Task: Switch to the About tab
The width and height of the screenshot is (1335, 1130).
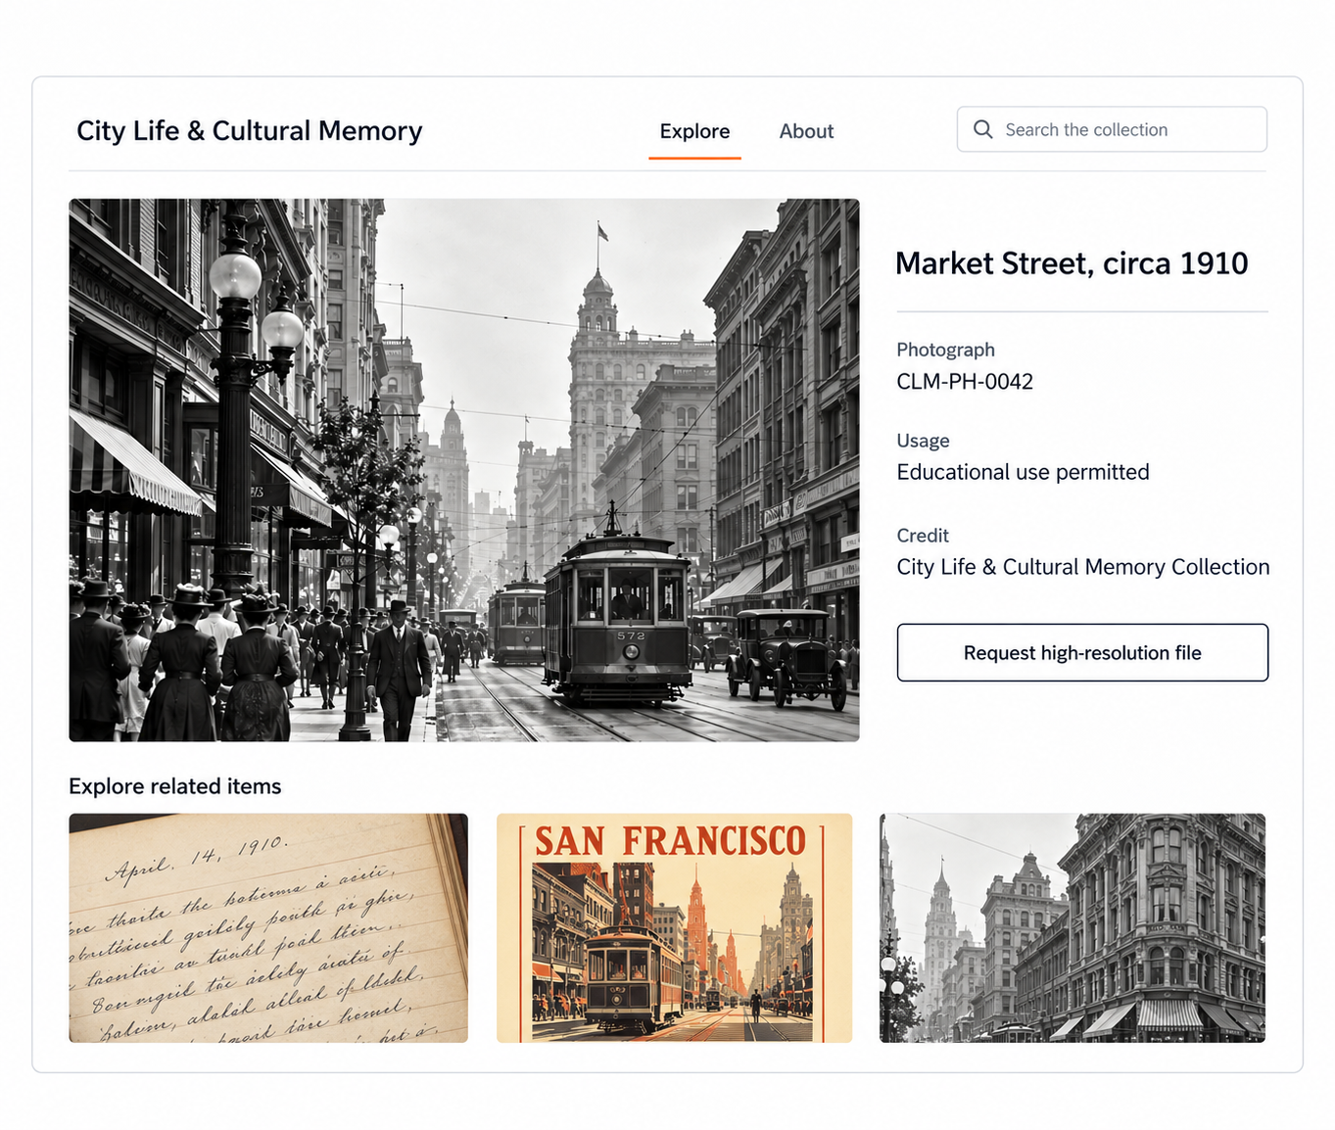Action: (x=806, y=131)
